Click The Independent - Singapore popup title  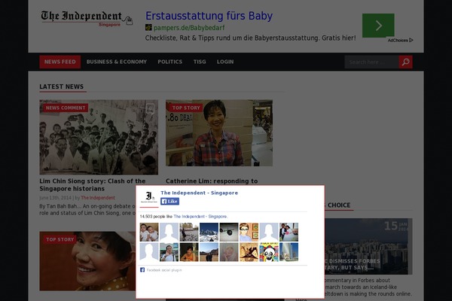[199, 193]
